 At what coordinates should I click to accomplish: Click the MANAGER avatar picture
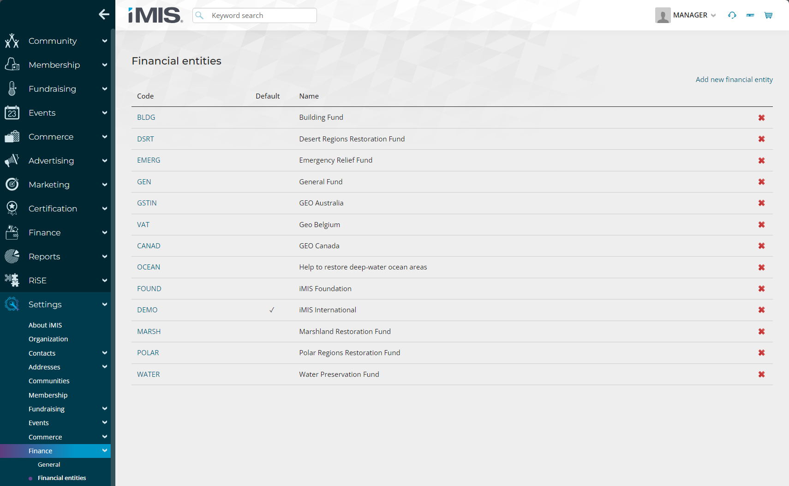[x=663, y=15]
